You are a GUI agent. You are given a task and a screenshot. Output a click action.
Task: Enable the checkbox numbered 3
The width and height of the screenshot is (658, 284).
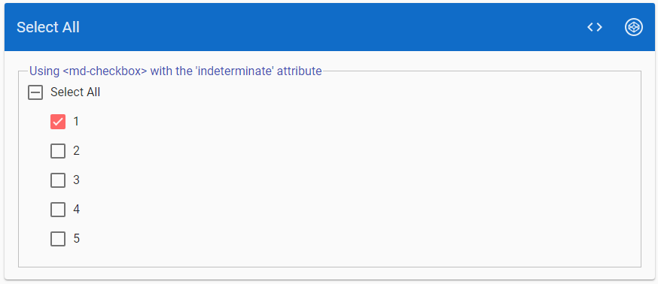tap(58, 180)
